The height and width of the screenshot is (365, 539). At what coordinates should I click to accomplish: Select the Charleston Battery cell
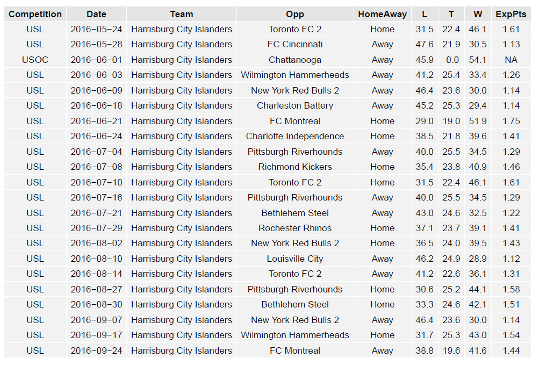pyautogui.click(x=295, y=106)
